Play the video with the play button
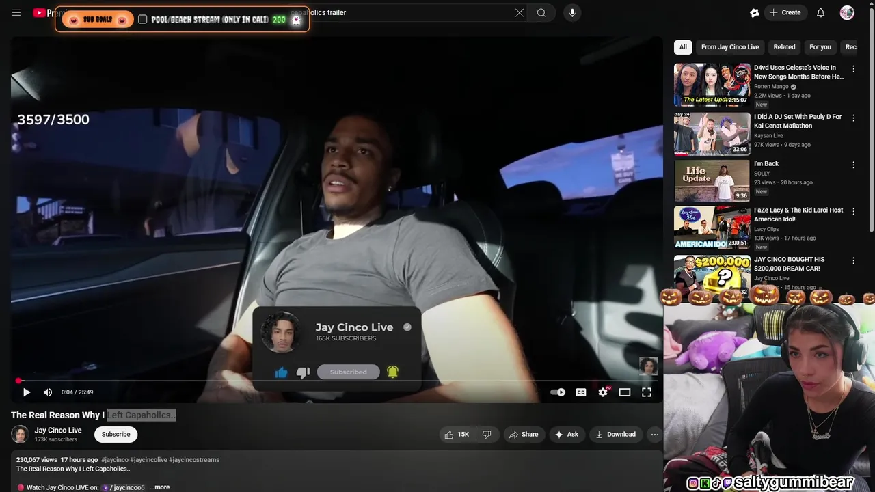The image size is (875, 492). (27, 392)
